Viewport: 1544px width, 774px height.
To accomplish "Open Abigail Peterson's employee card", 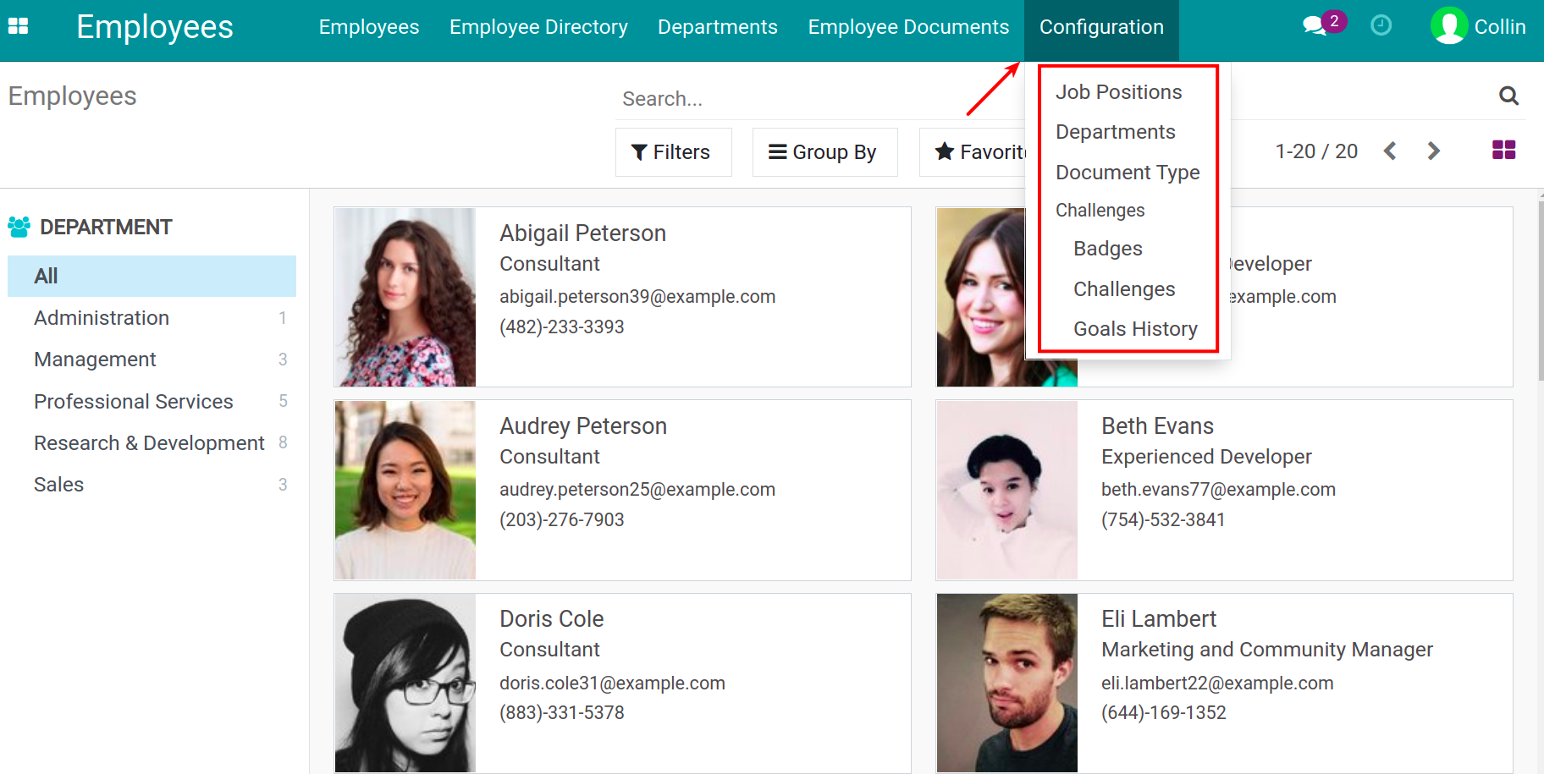I will [622, 297].
